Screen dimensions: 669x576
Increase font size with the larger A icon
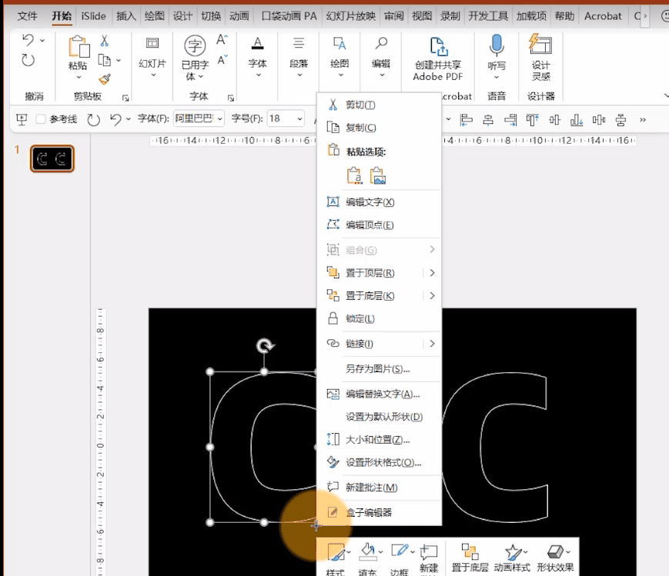222,40
